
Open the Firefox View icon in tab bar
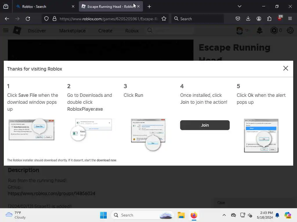(x=6, y=7)
